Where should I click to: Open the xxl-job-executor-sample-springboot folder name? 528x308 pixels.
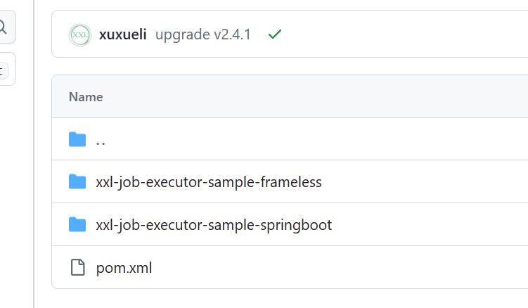click(214, 225)
